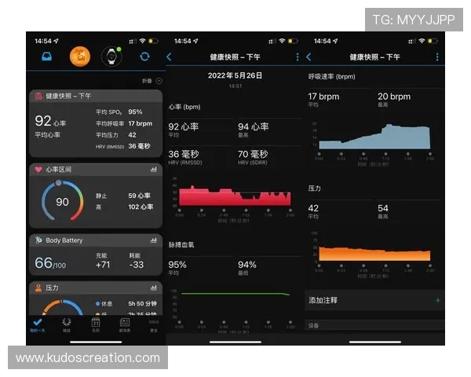Tap the heart rate ring gauge showing 90

pyautogui.click(x=63, y=201)
